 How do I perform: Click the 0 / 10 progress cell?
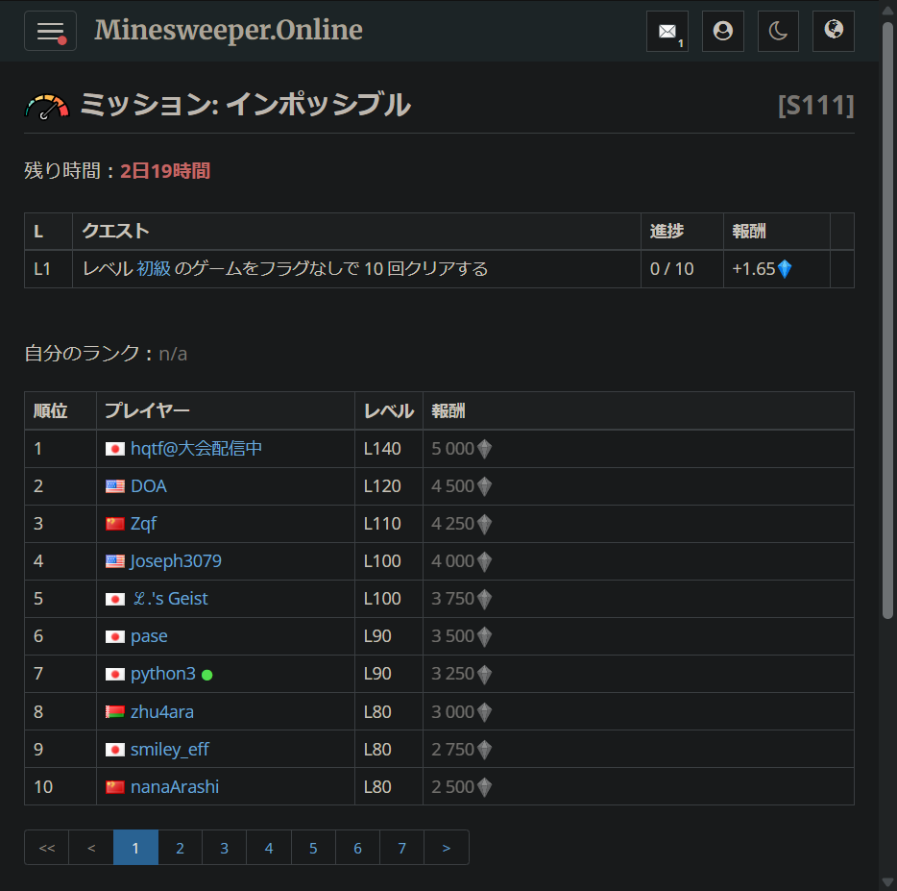tap(682, 268)
